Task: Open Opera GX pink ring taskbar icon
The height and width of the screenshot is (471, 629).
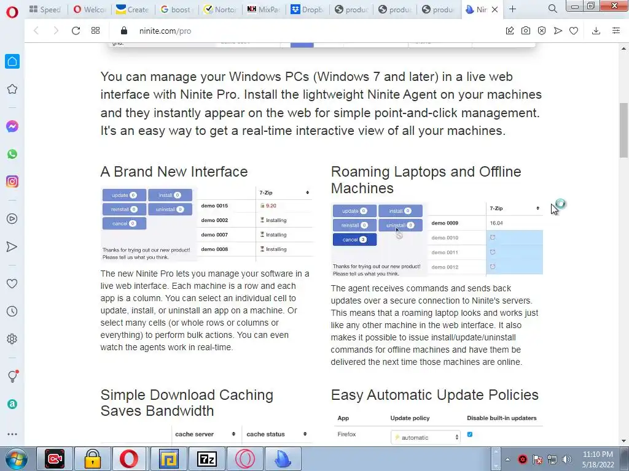Action: point(244,459)
